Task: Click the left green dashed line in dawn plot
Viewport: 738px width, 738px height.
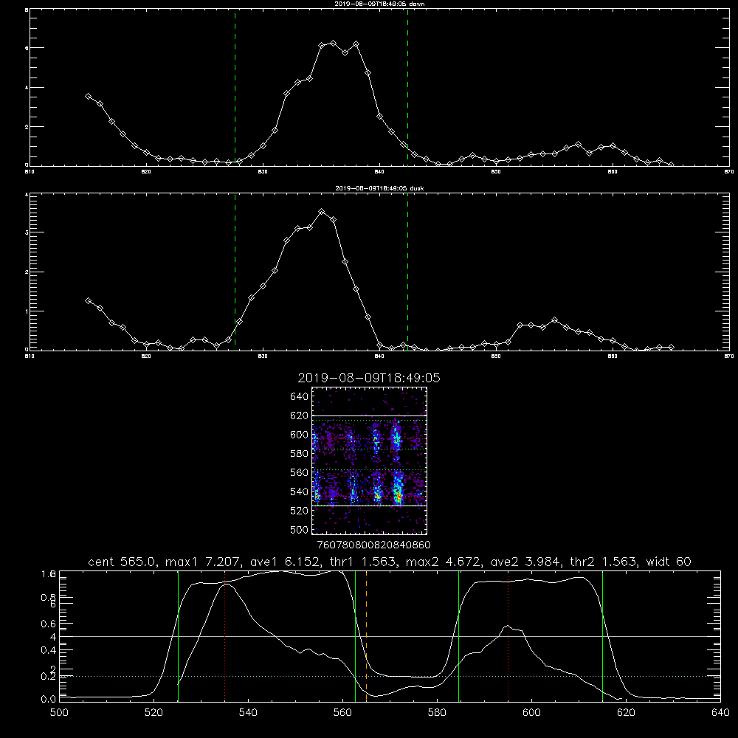Action: 235,87
